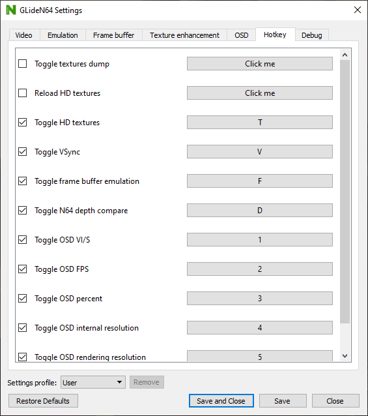Change the Toggle HD textures hotkey T
Screen dimensions: 368x416
(260, 123)
